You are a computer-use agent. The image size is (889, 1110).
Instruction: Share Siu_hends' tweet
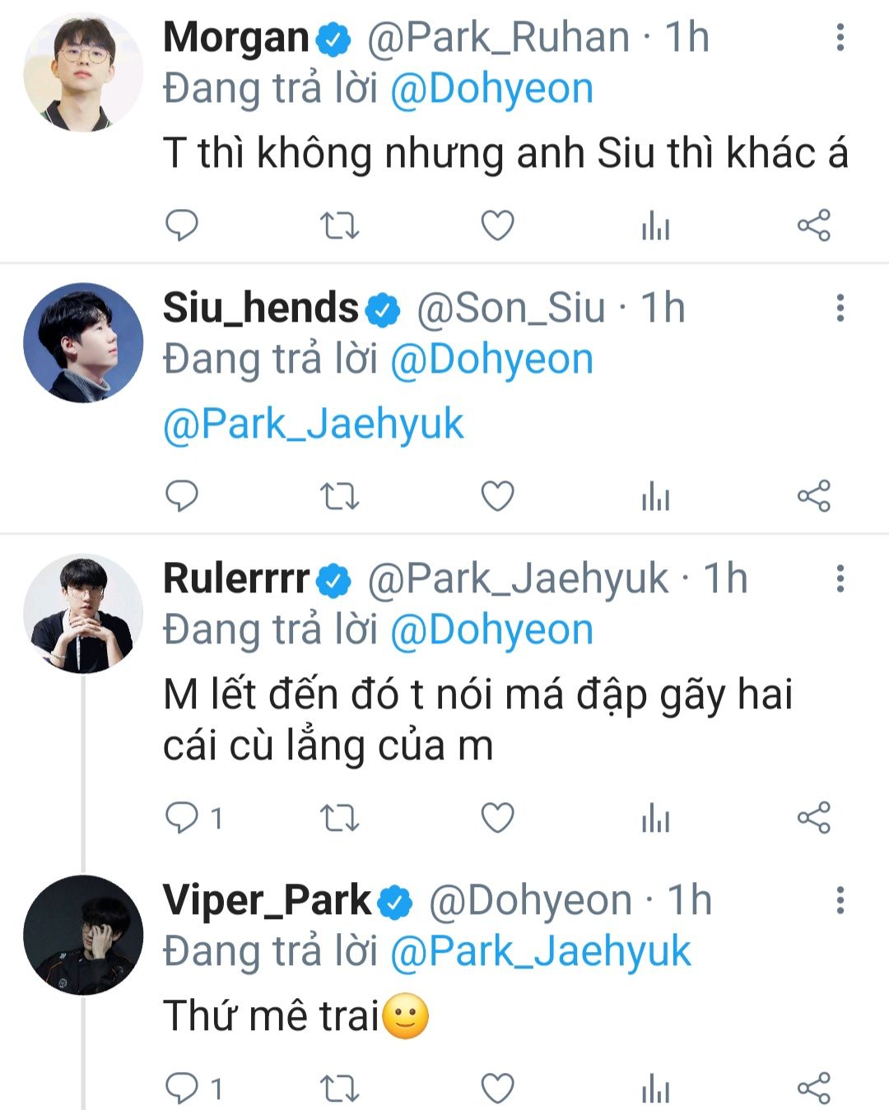[813, 496]
